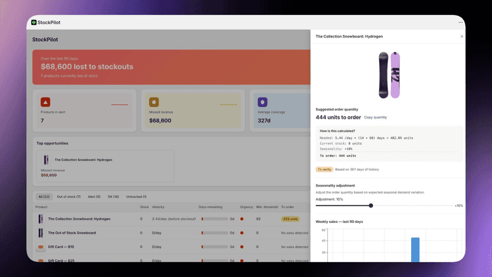Click days remaining bar in Out of Stock Snowboard row
The height and width of the screenshot is (277, 492).
coord(215,233)
